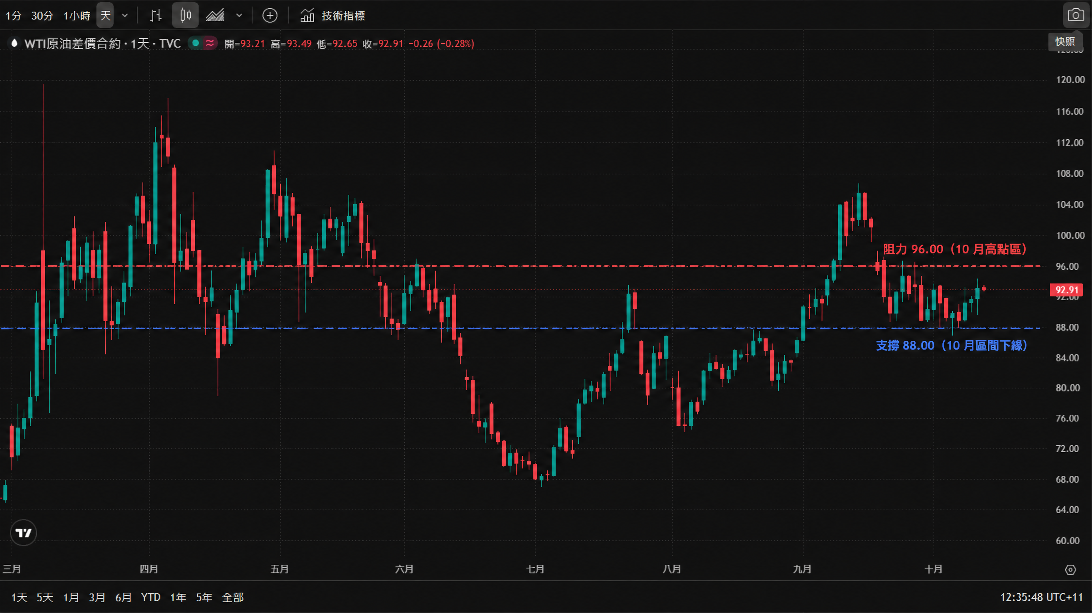Click the 開=93.21 open value

pyautogui.click(x=245, y=44)
